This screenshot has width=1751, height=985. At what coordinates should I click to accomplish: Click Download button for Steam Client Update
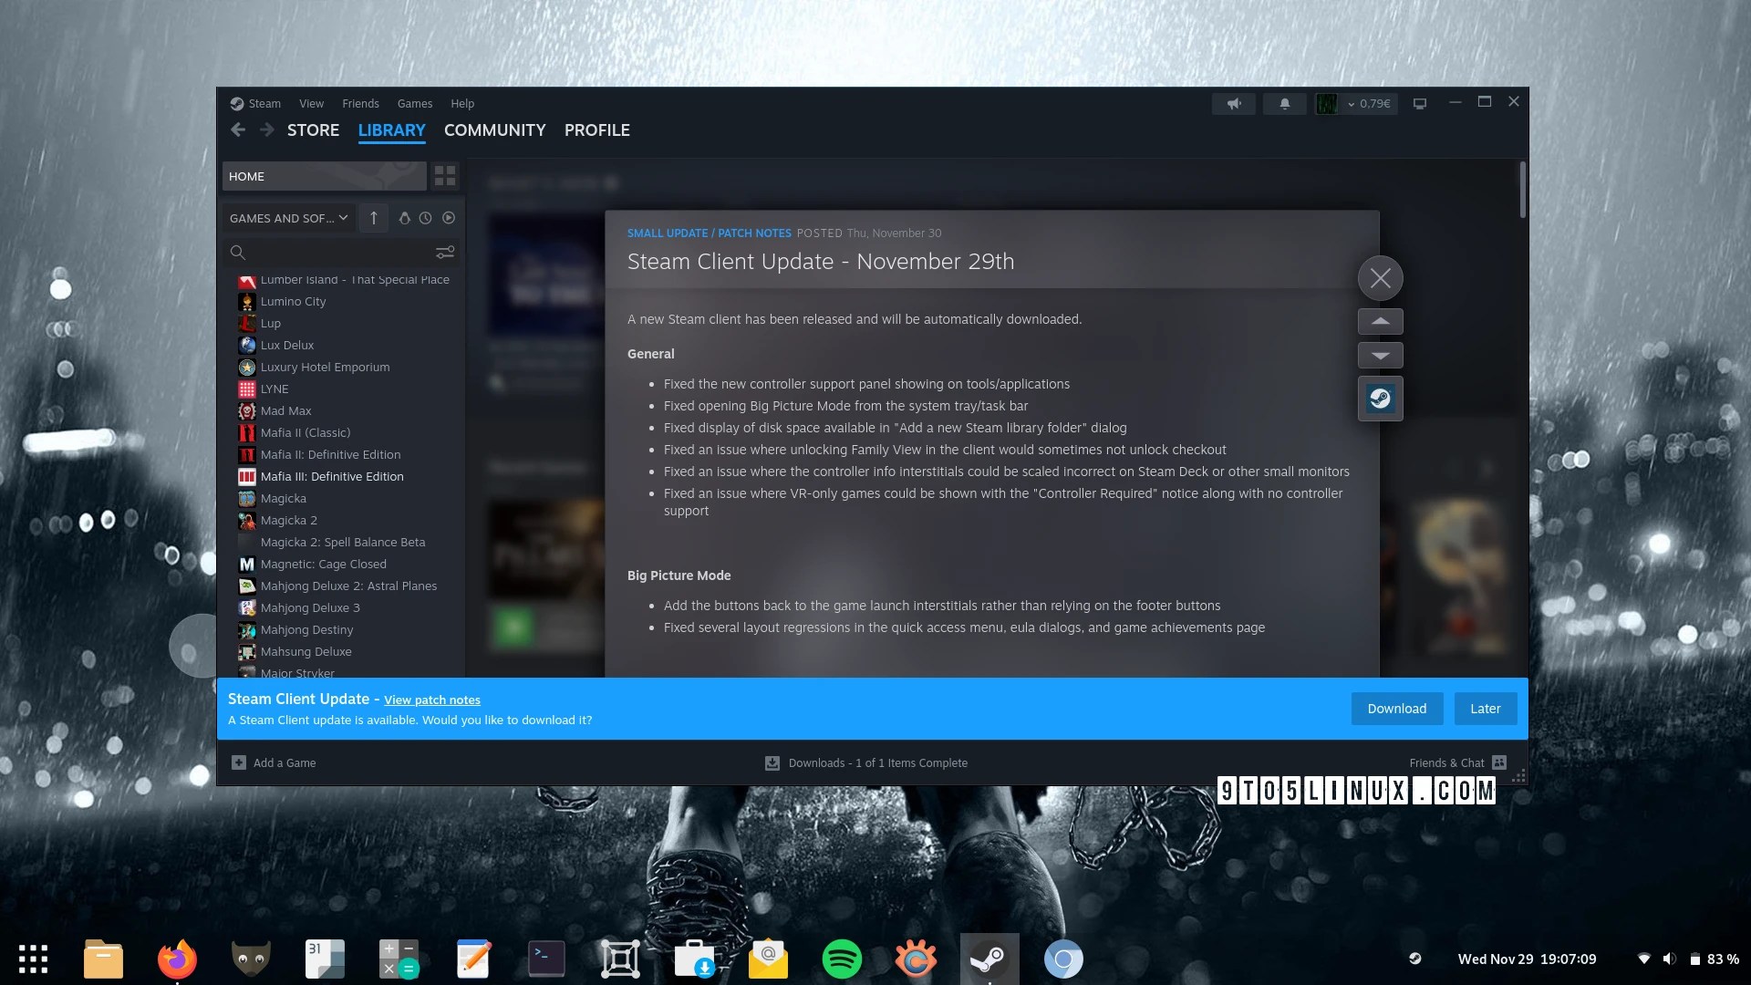click(x=1396, y=709)
